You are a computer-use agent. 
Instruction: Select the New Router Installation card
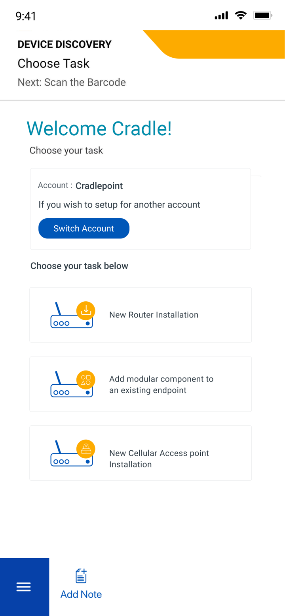coord(141,315)
